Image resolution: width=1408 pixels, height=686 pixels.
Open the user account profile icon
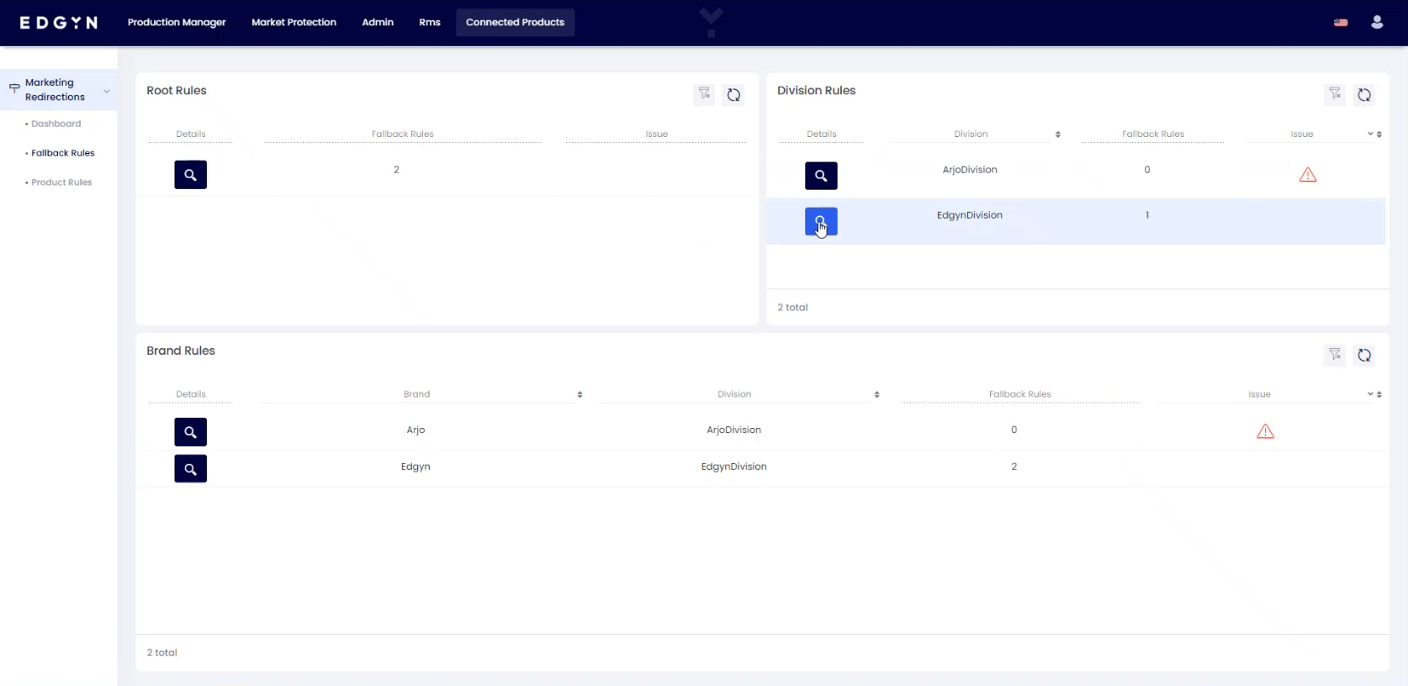point(1377,23)
